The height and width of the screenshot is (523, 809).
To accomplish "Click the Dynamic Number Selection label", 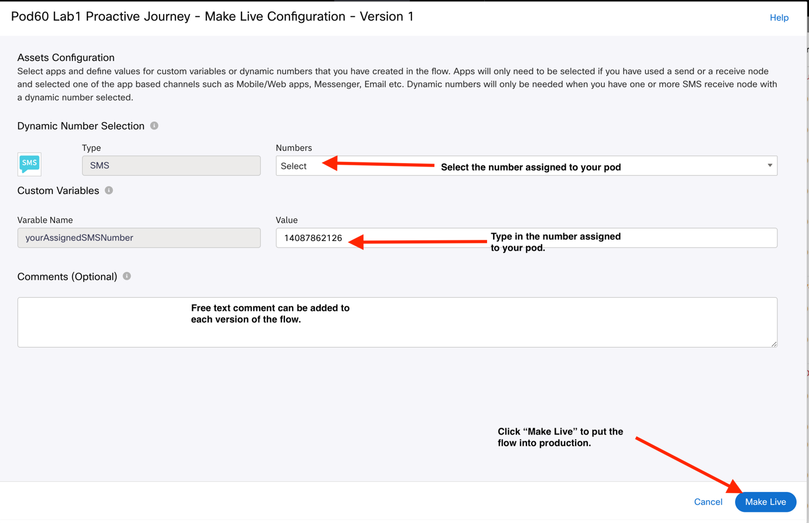I will (x=81, y=126).
